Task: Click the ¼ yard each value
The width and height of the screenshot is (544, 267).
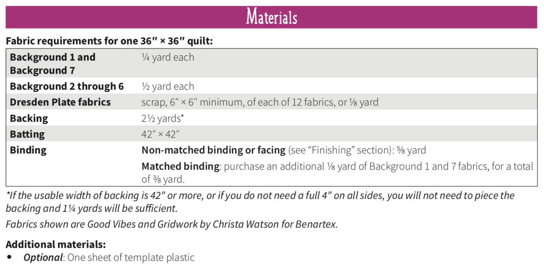Action: pyautogui.click(x=168, y=58)
